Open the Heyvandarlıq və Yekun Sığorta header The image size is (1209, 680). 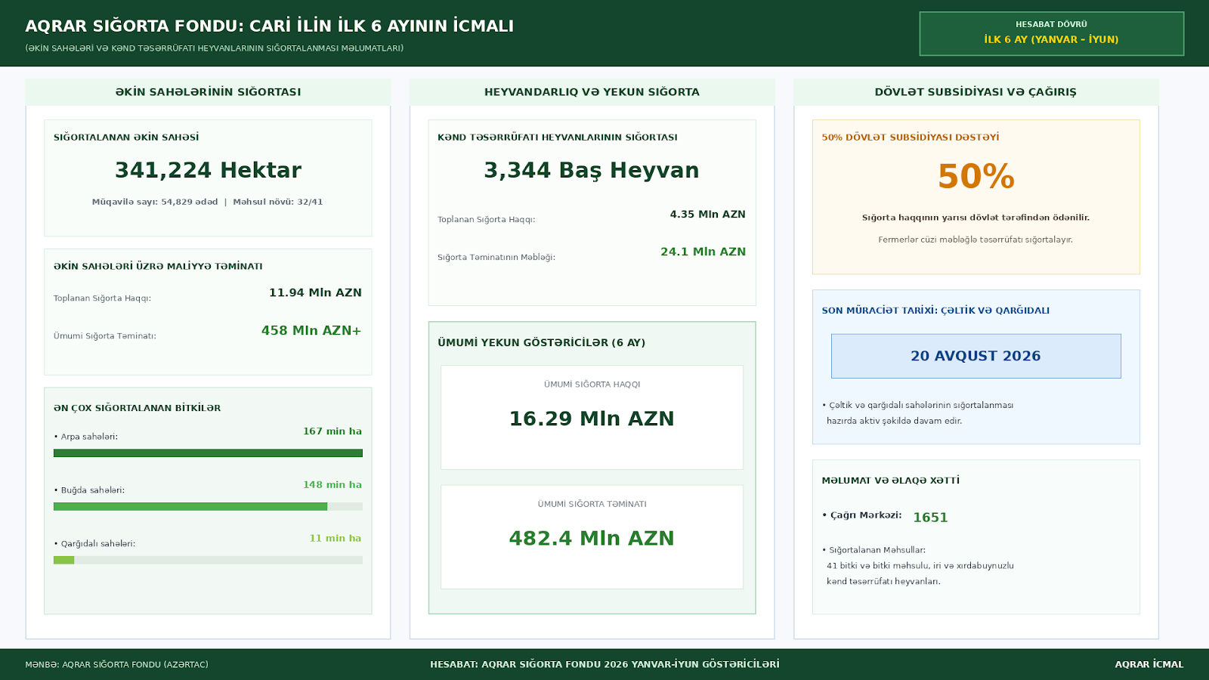tap(592, 92)
